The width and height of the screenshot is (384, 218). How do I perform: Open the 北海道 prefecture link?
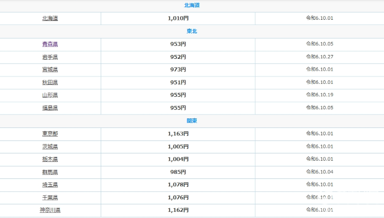pos(50,18)
